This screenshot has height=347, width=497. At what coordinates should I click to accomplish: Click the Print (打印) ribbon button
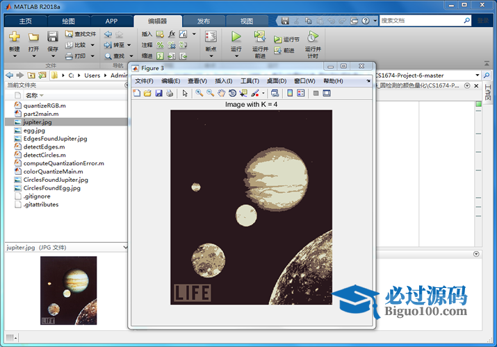pyautogui.click(x=75, y=56)
